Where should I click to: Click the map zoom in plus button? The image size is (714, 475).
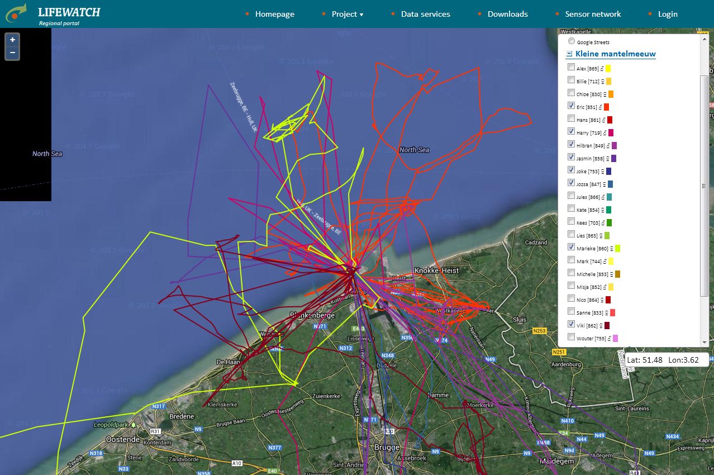click(12, 40)
